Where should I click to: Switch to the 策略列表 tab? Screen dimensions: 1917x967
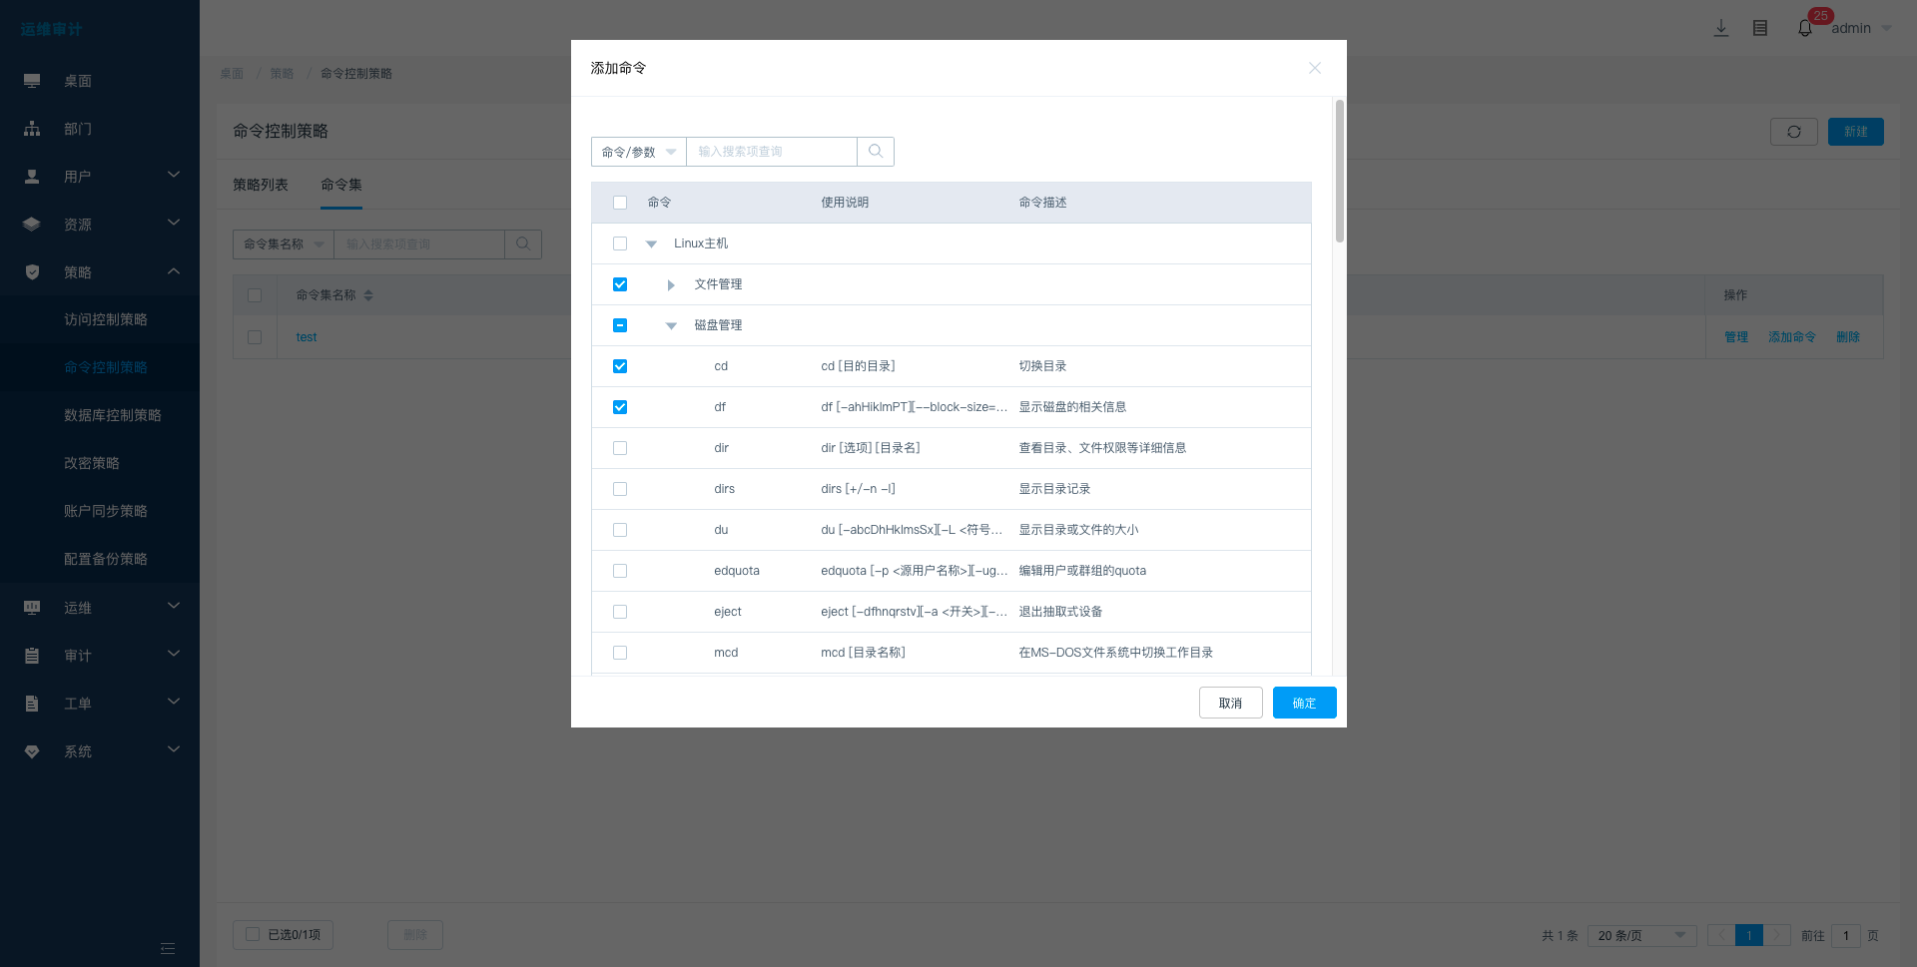(261, 185)
